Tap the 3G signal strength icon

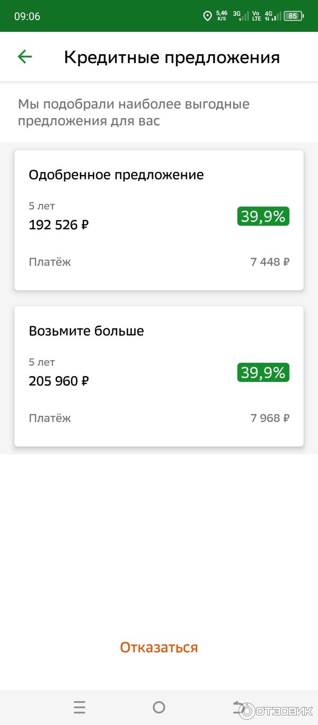(241, 16)
